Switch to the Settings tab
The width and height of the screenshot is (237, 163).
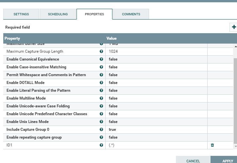point(21,14)
